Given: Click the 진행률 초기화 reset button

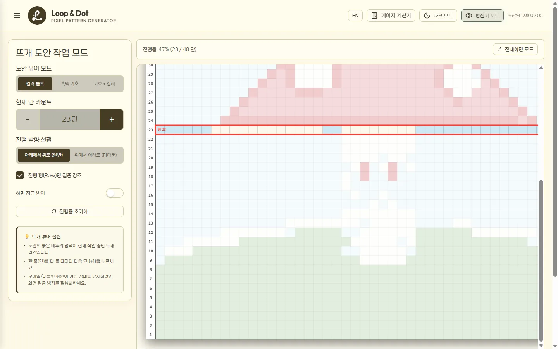Looking at the screenshot, I should coord(70,211).
